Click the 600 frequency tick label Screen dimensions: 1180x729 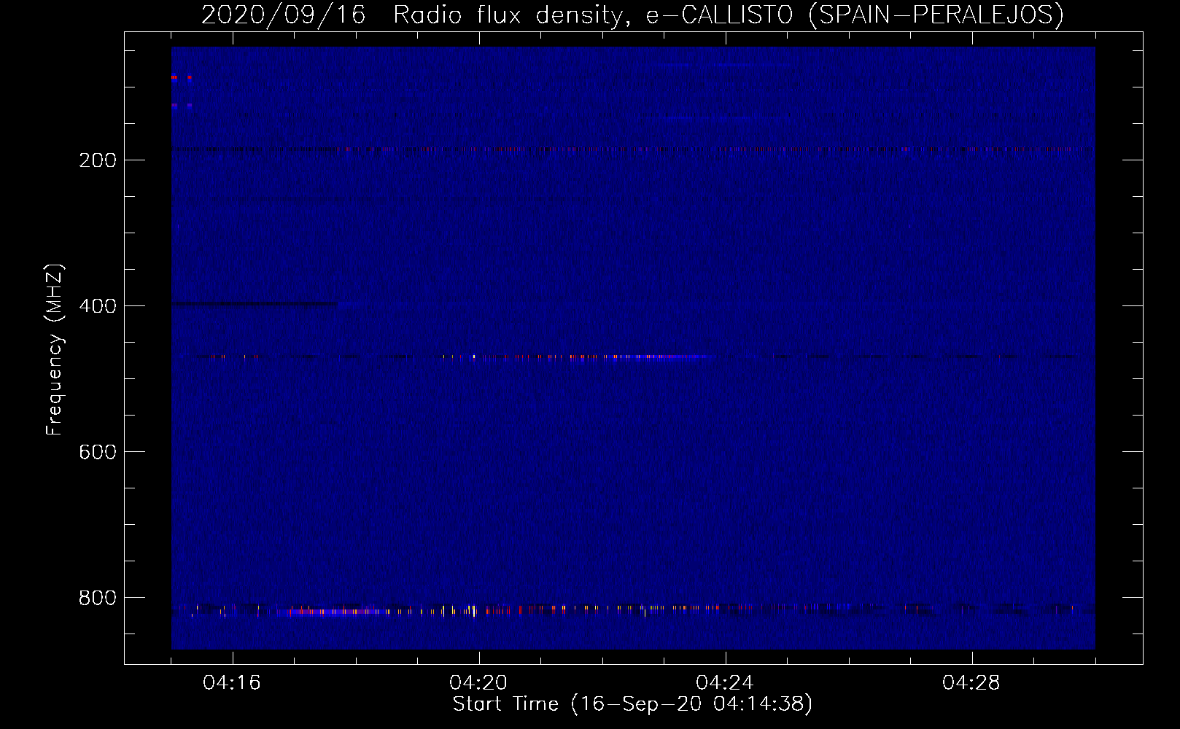98,452
